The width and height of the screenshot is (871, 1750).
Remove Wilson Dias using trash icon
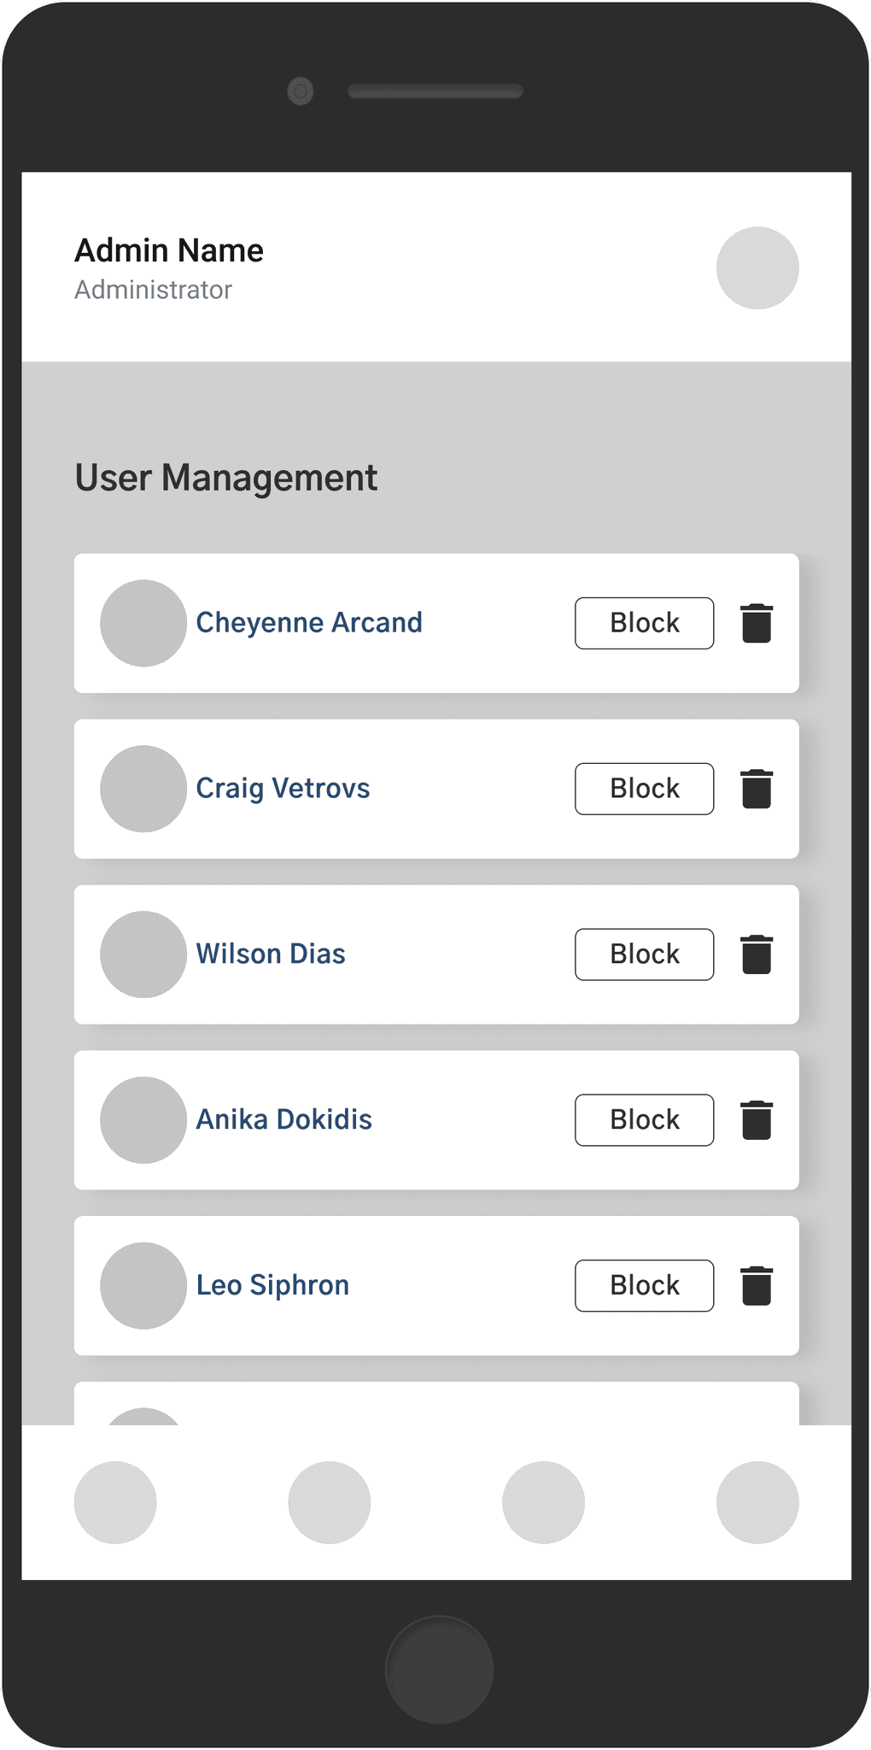point(756,954)
